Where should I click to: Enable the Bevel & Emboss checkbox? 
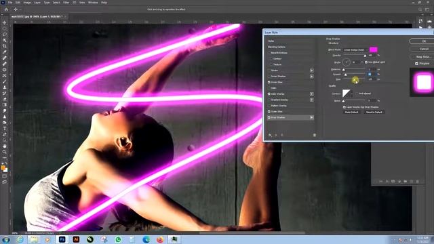pos(269,53)
